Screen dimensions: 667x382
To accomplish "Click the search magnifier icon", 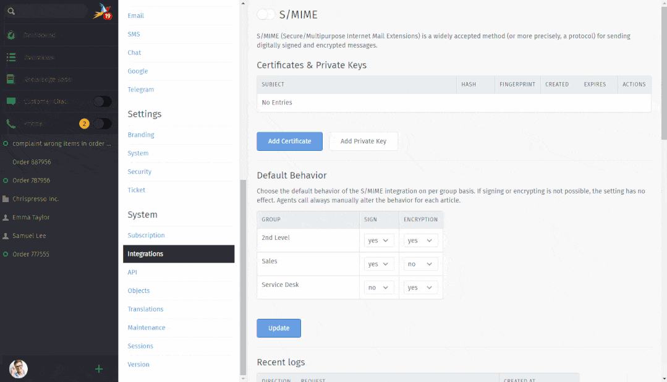I will [11, 12].
